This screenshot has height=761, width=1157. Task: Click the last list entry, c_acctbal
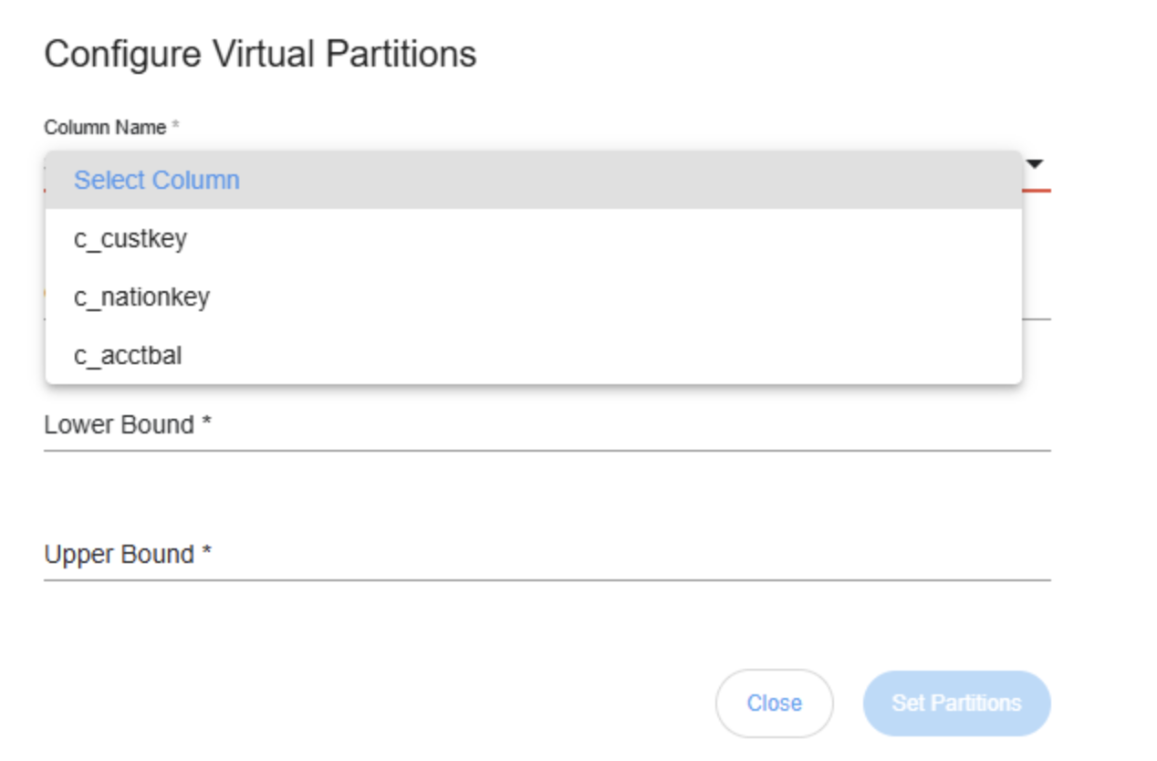click(x=128, y=356)
